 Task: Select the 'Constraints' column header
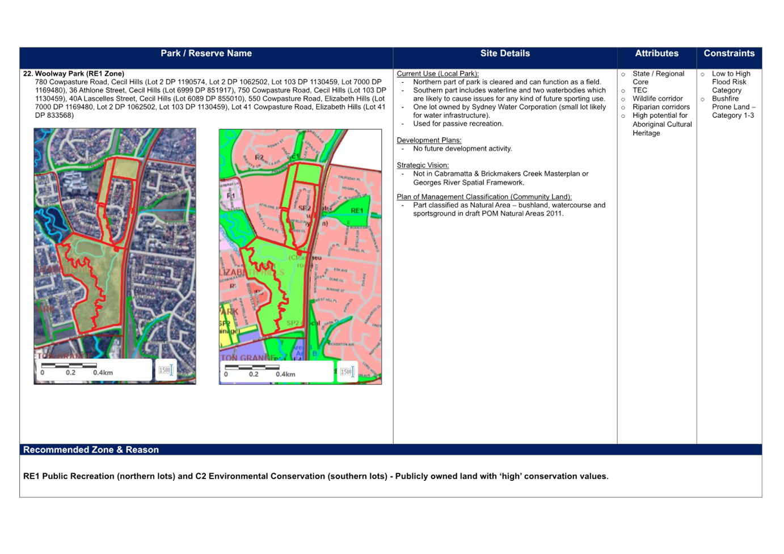pos(729,53)
